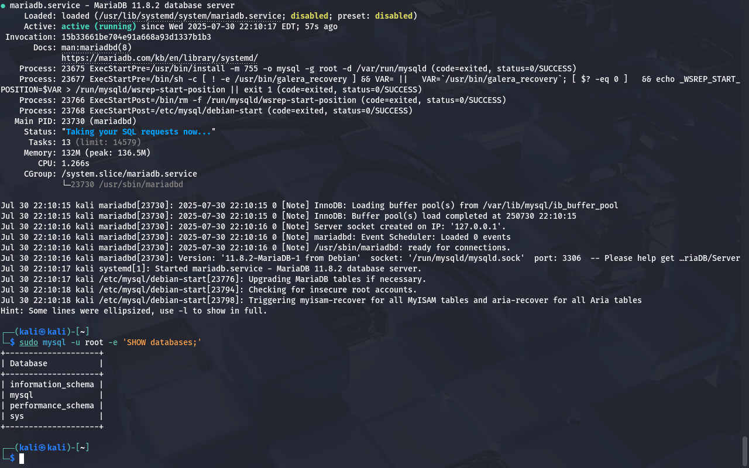Click the 'Buffer pool(s) load completed' log line
This screenshot has width=749, height=468.
coord(288,216)
